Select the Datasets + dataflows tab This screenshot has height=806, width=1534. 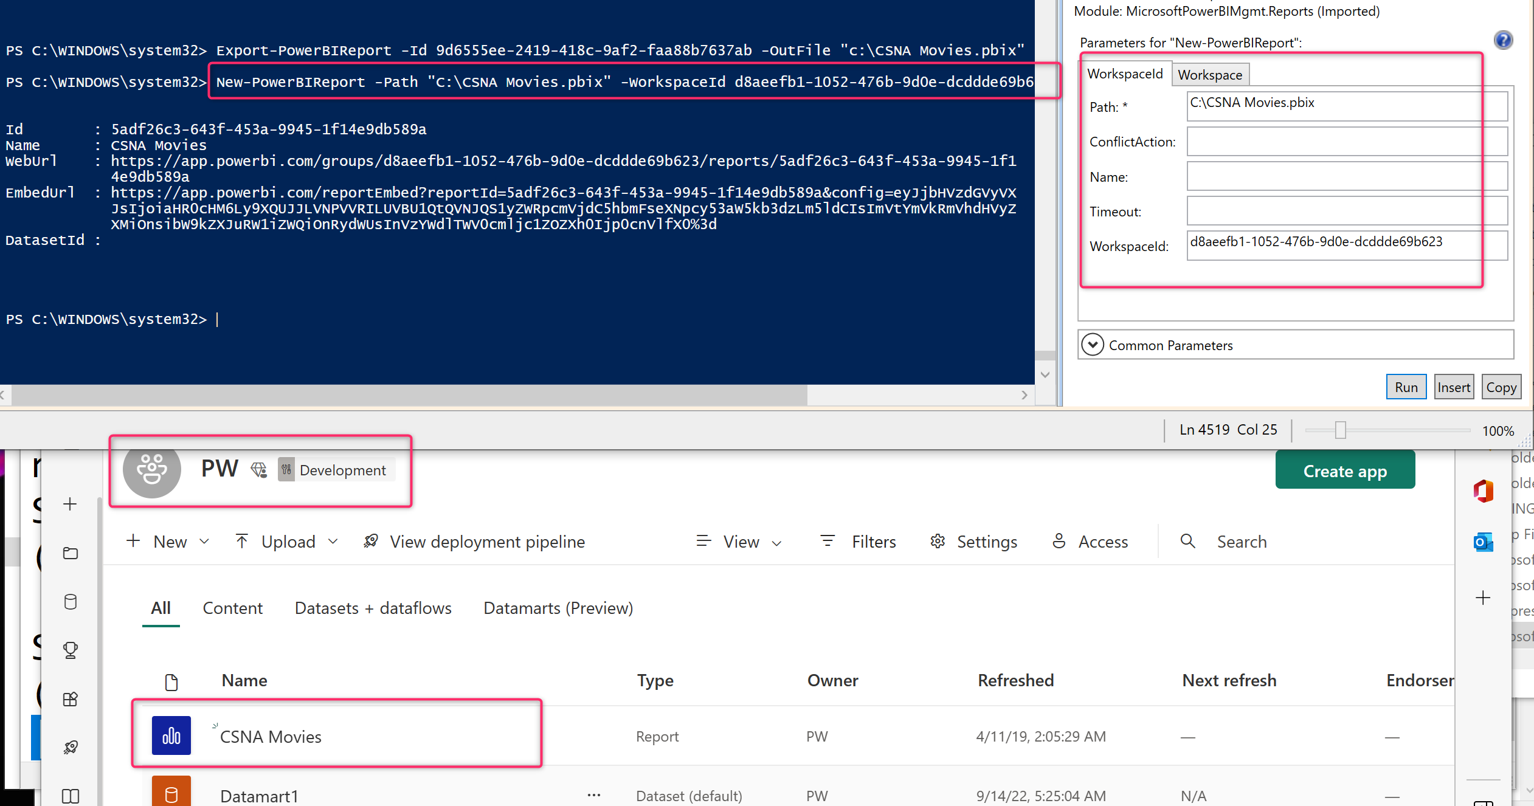tap(373, 608)
